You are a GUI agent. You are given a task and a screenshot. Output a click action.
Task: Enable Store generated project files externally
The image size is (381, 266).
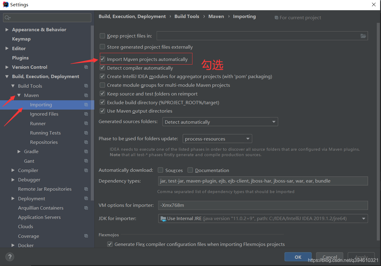click(103, 47)
